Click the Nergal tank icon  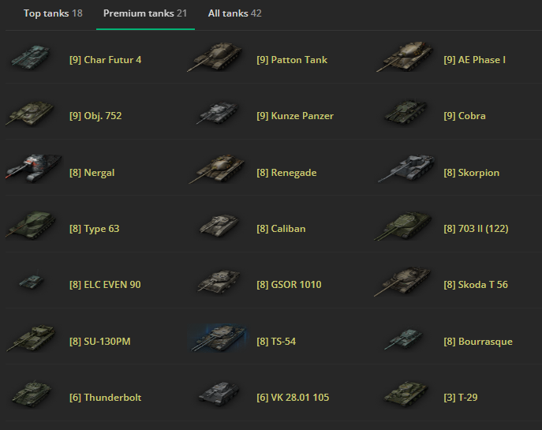[x=33, y=168]
